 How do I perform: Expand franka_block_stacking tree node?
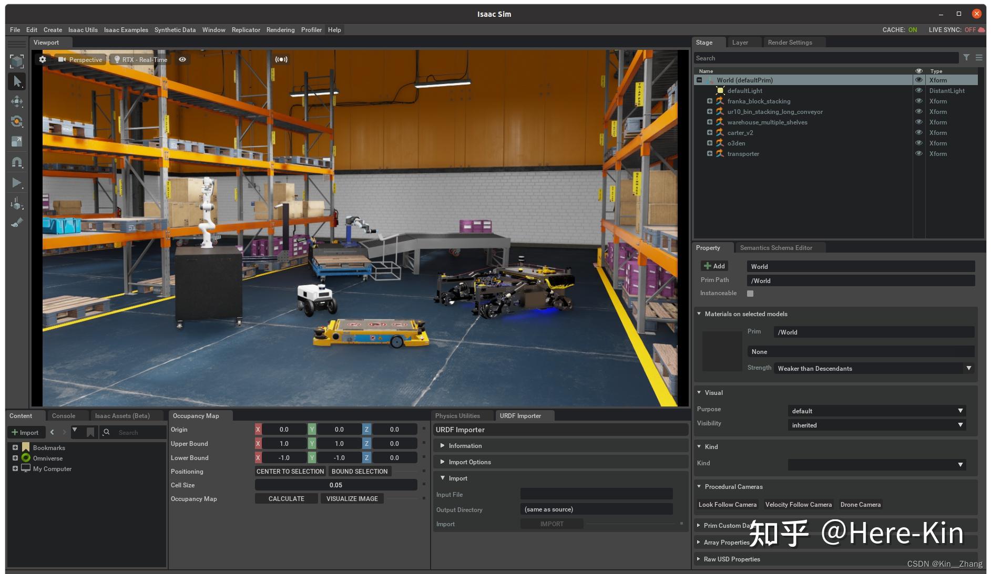tap(710, 101)
